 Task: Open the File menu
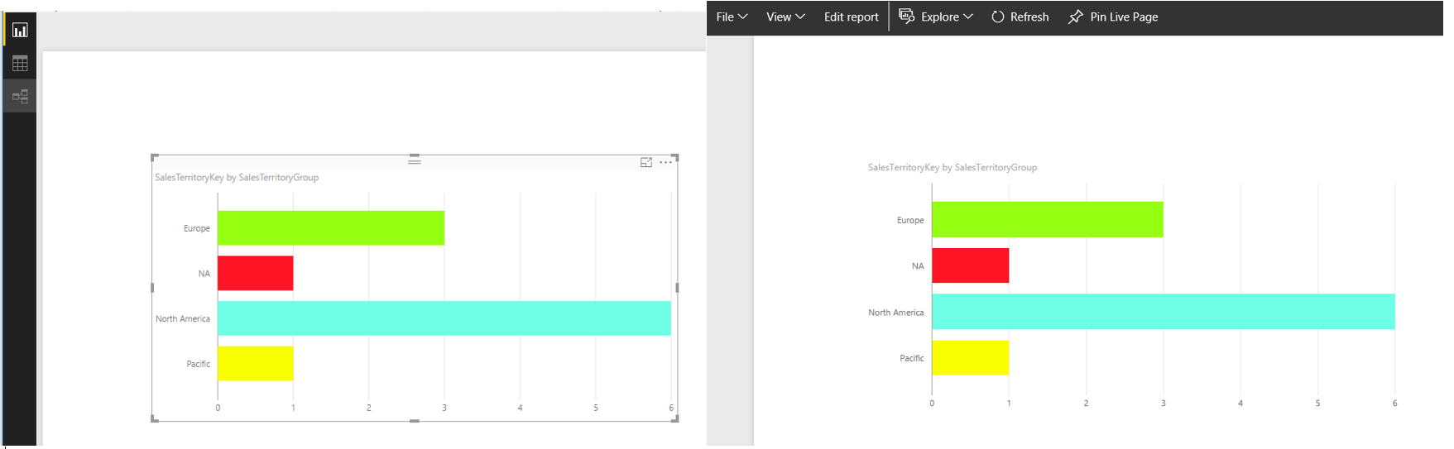tap(732, 17)
